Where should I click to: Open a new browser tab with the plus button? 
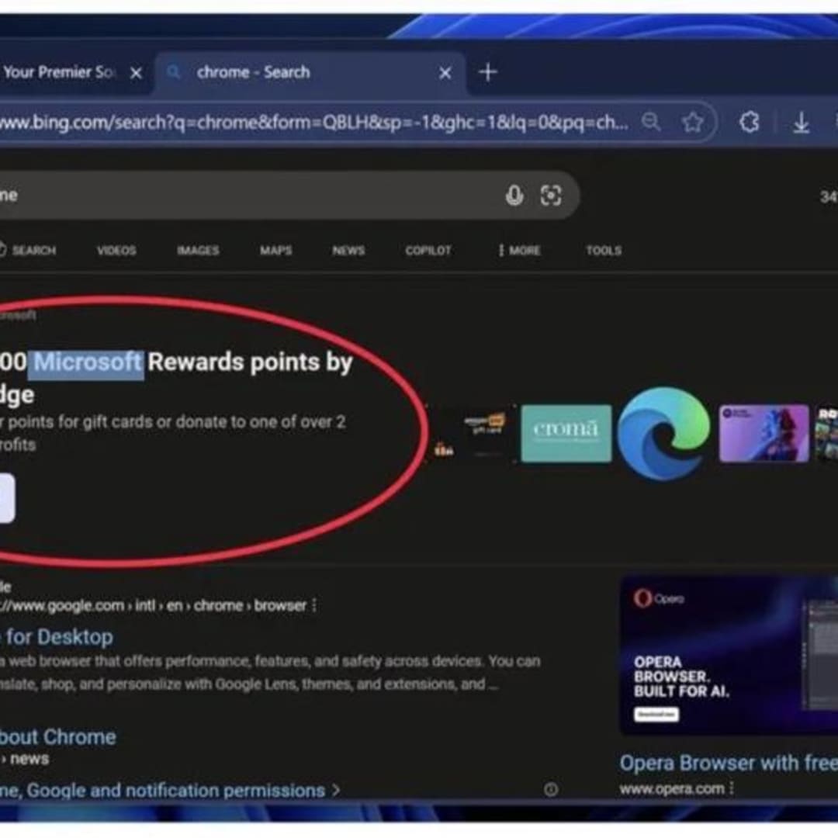tap(488, 72)
